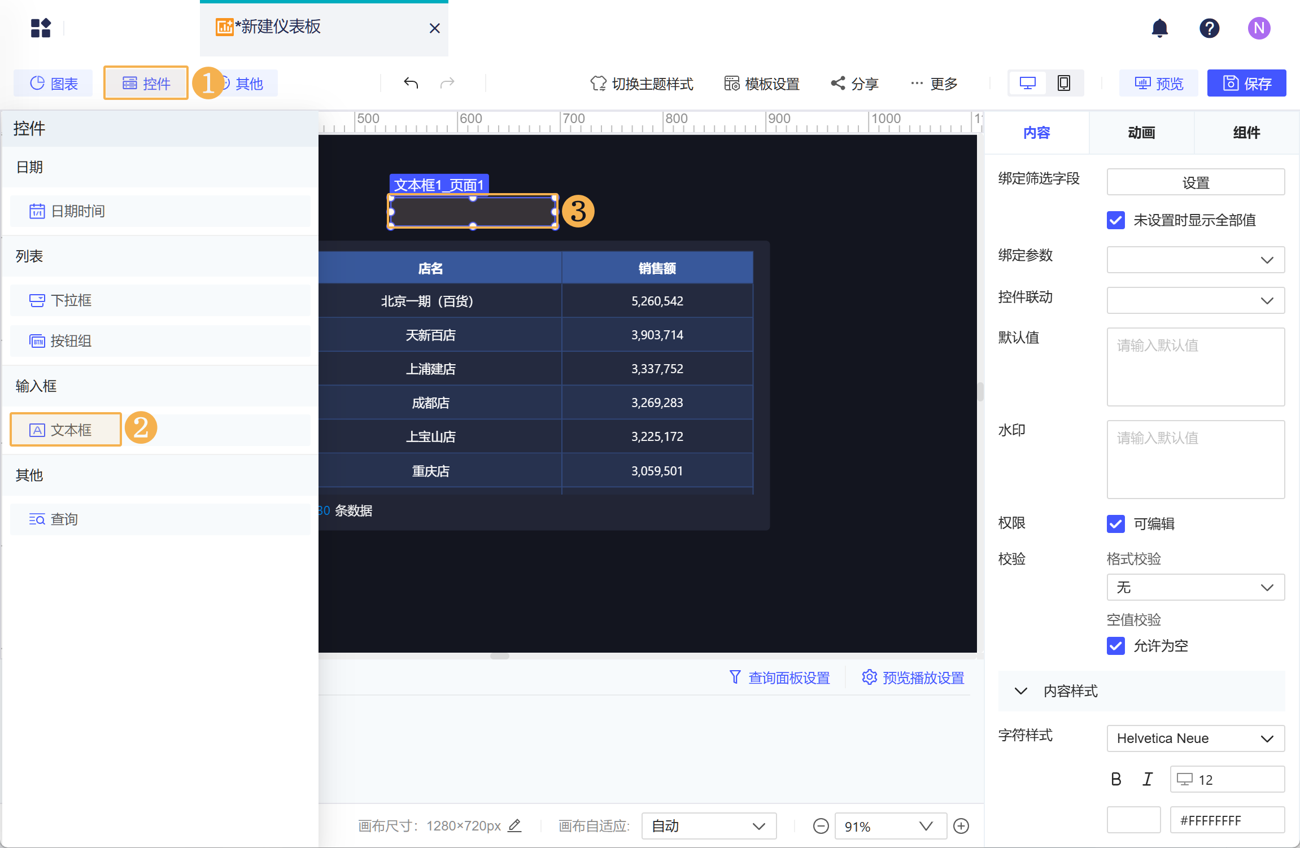This screenshot has width=1300, height=848.
Task: Toggle italic text style
Action: (1148, 779)
